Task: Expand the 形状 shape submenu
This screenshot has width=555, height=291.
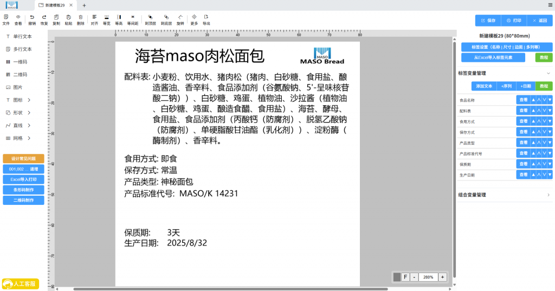Action: [x=29, y=113]
